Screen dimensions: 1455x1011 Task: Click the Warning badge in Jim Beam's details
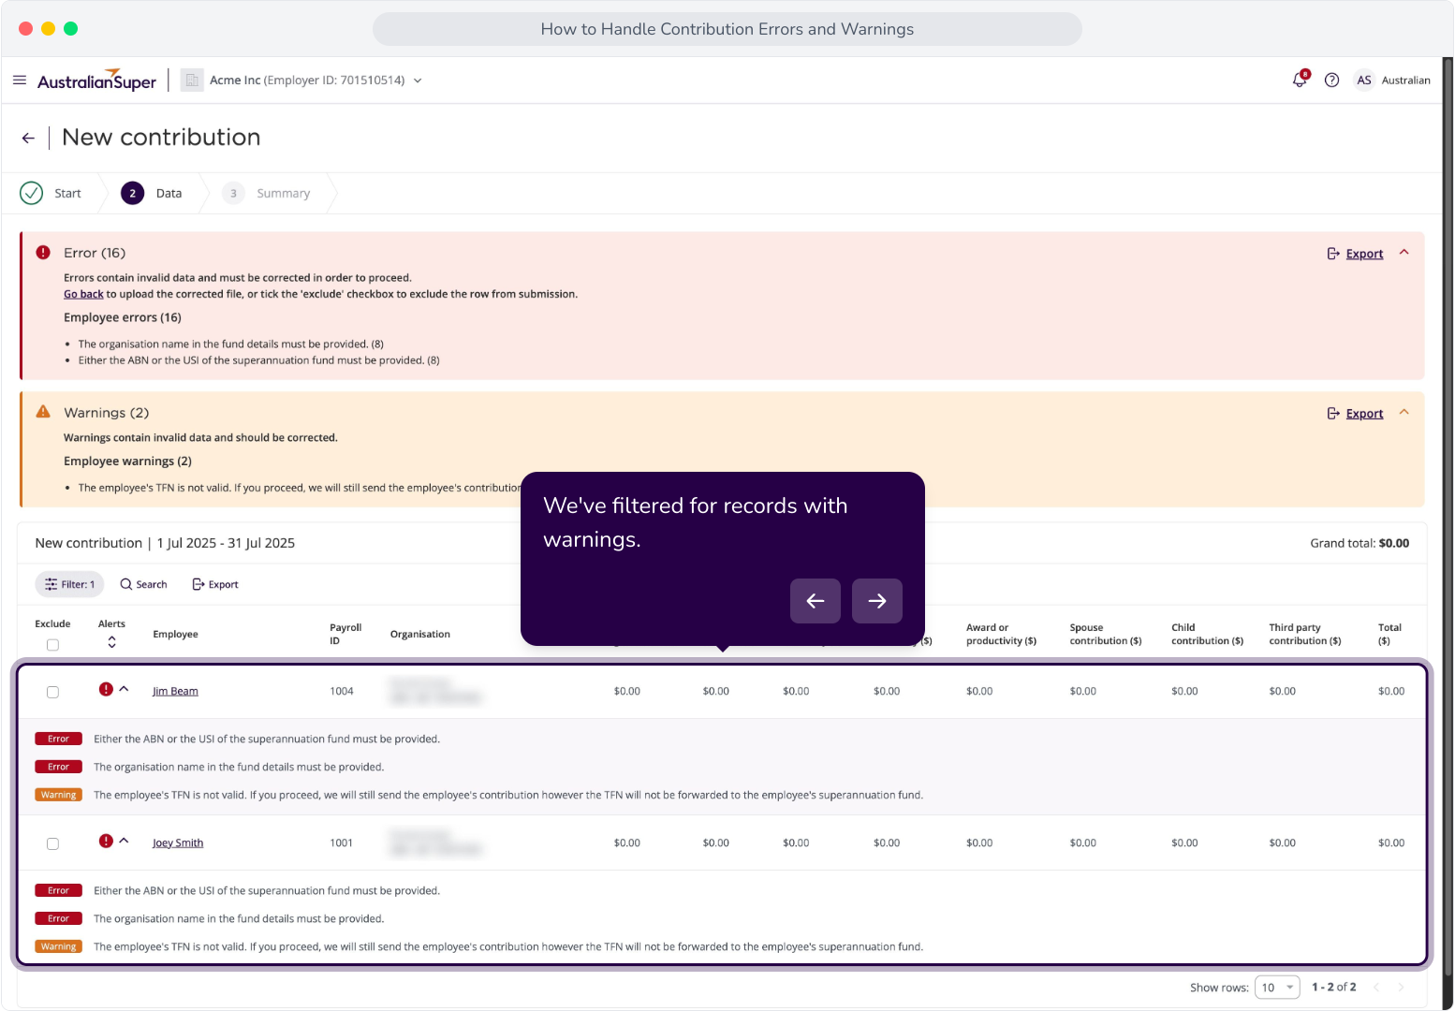coord(58,795)
